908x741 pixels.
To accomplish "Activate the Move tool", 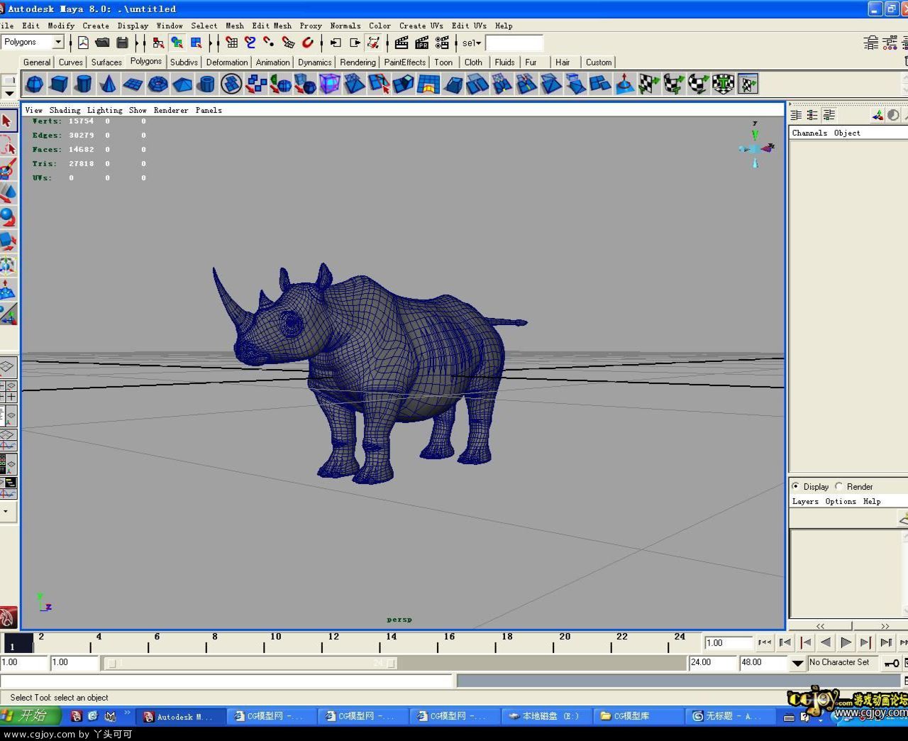I will (x=8, y=193).
